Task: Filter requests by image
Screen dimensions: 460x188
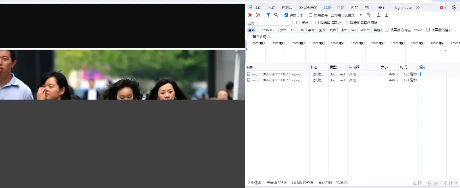Action: point(322,30)
